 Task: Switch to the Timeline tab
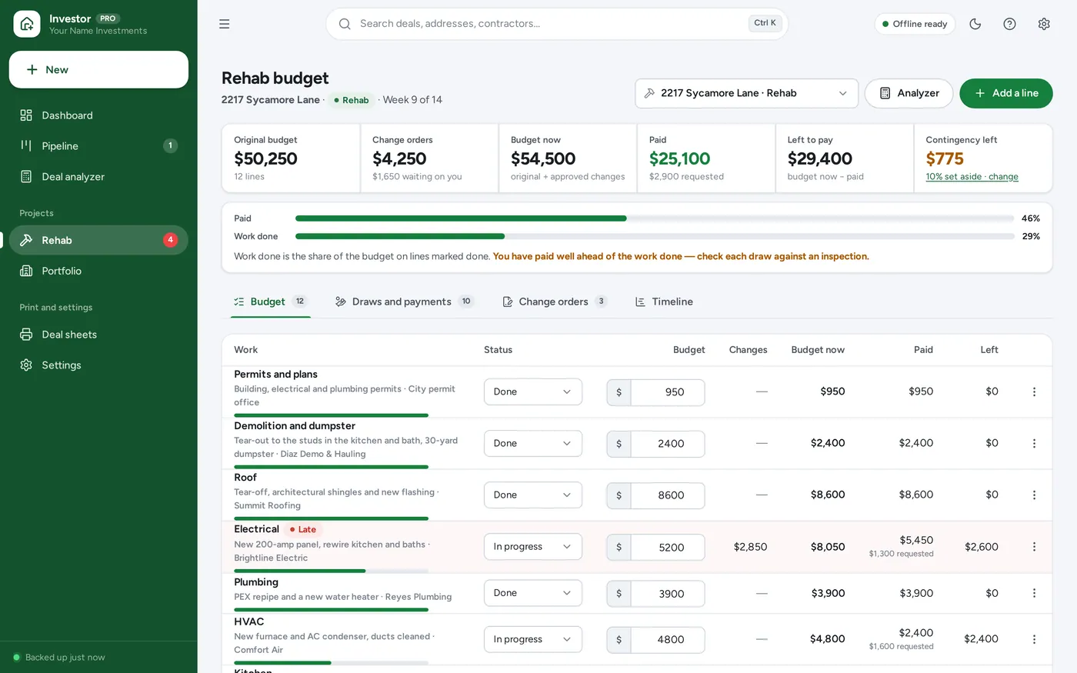[664, 302]
